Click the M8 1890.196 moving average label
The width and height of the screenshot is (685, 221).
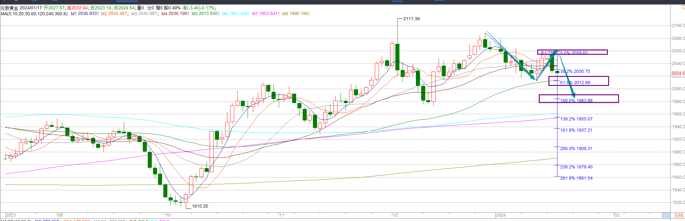(x=296, y=14)
